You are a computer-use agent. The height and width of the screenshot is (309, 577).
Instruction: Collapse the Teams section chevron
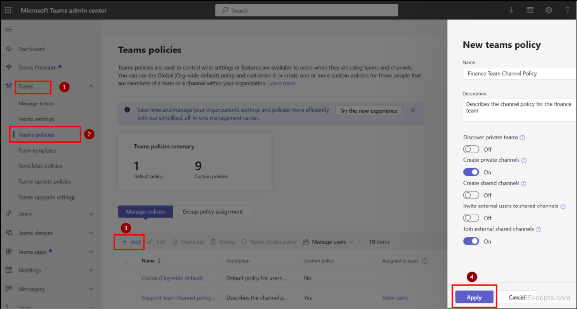[91, 86]
